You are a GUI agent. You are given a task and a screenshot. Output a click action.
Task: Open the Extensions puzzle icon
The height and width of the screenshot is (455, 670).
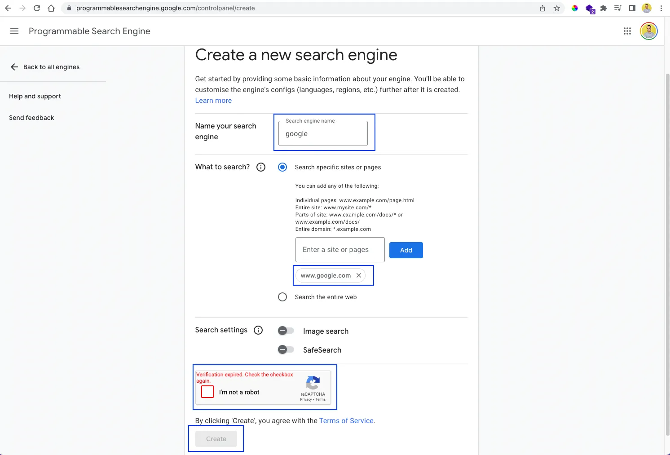coord(604,8)
